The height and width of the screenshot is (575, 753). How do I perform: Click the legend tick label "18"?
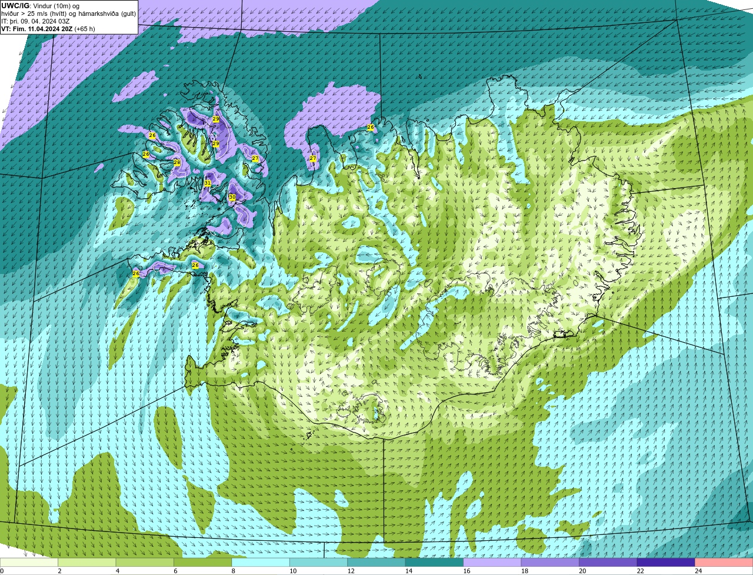click(x=525, y=571)
